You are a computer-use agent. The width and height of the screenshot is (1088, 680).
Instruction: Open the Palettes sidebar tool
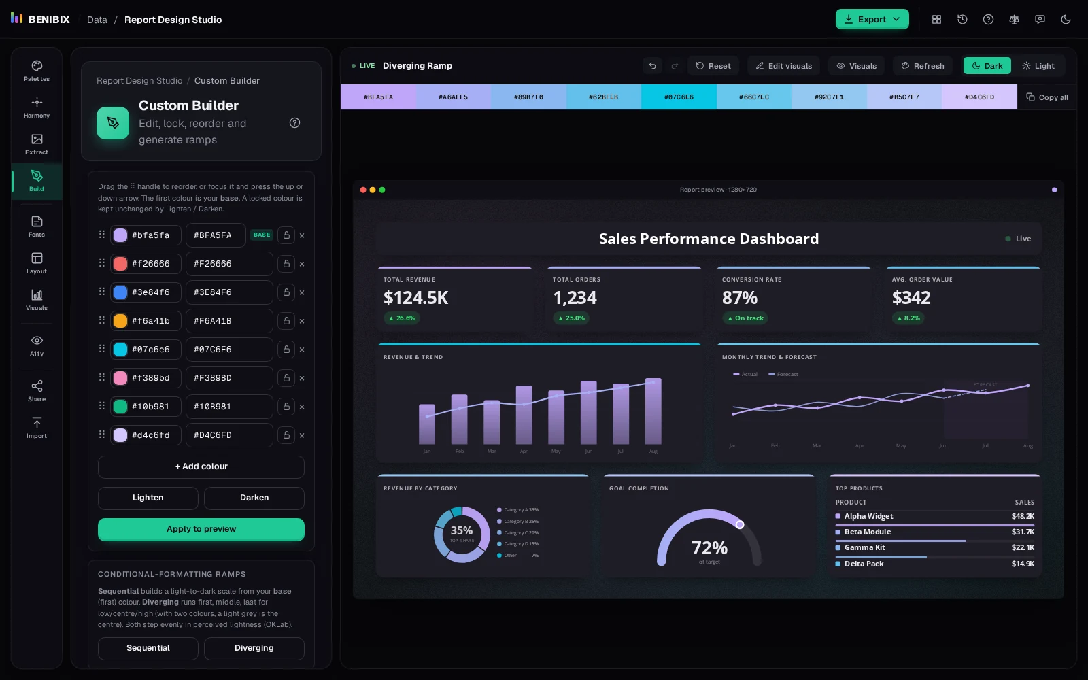37,71
